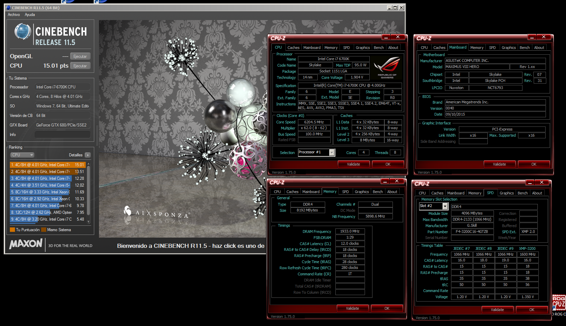Click OK in CPU-Z Memory window
This screenshot has width=566, height=326.
387,308
